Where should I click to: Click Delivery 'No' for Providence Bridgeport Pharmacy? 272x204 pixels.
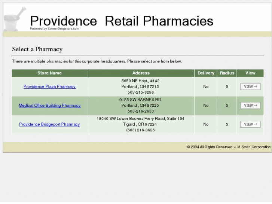206,124
